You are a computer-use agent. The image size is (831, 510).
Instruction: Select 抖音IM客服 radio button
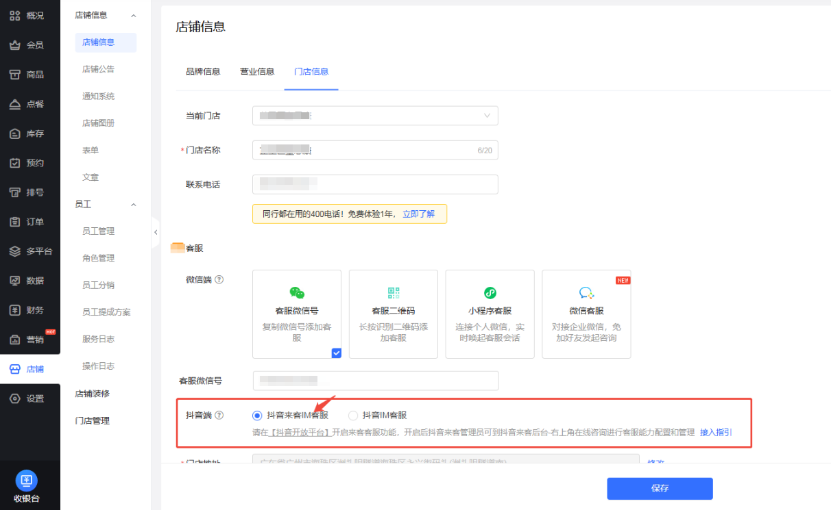click(353, 415)
